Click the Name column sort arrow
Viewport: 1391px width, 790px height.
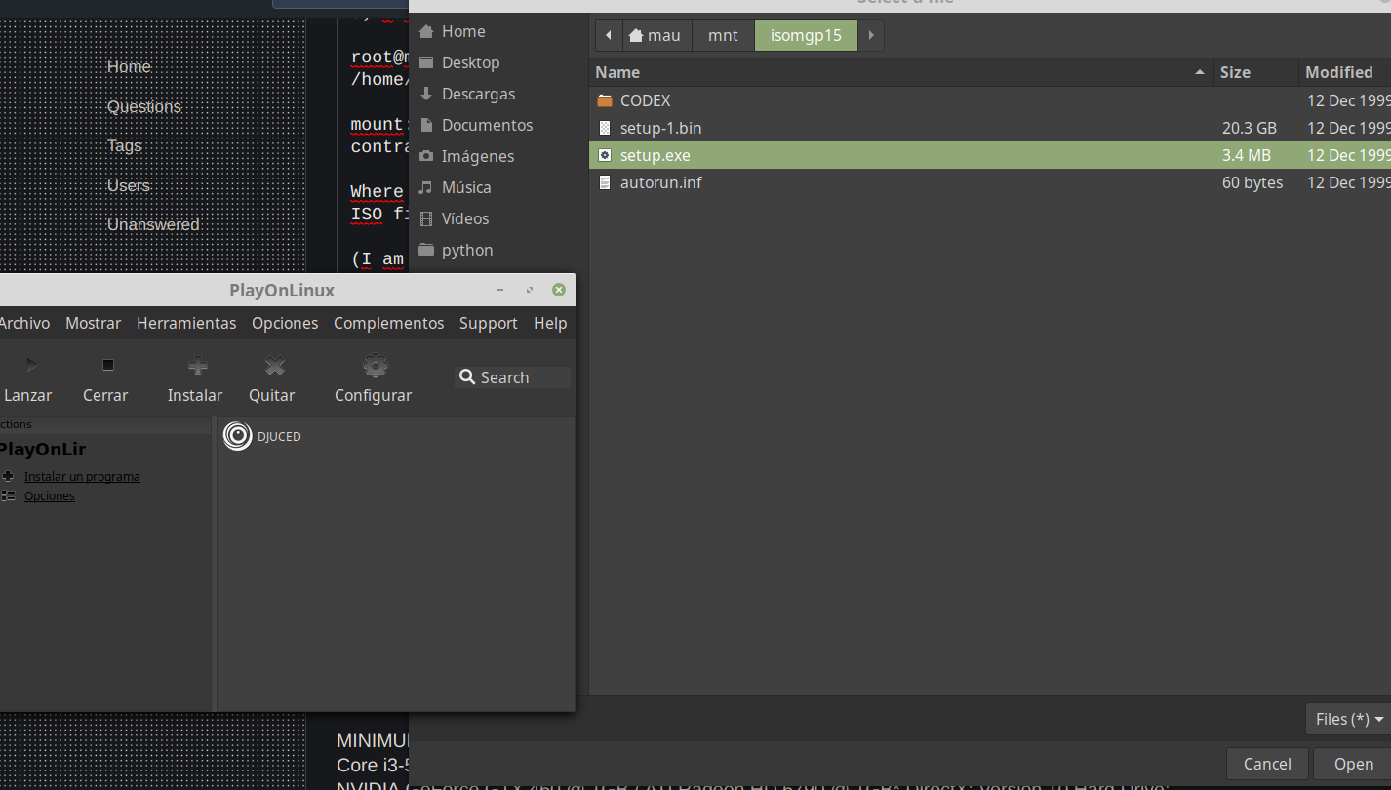coord(1199,72)
